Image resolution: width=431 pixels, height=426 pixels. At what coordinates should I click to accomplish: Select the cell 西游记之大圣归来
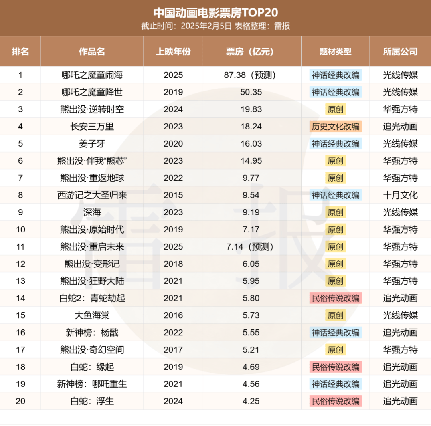(x=92, y=195)
